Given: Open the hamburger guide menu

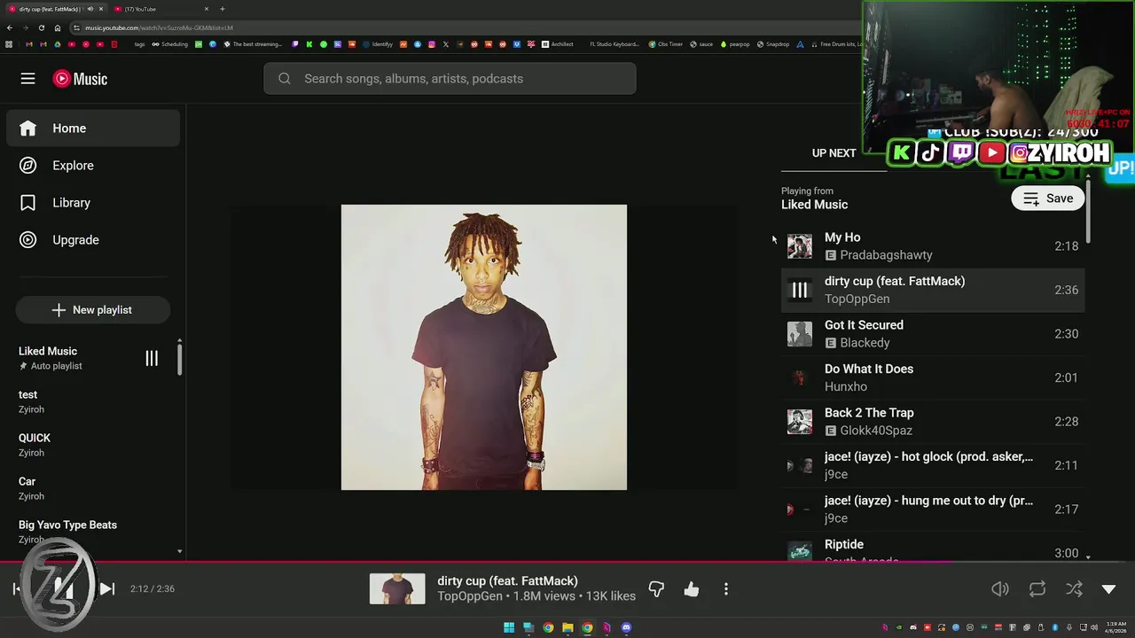Looking at the screenshot, I should click(27, 79).
